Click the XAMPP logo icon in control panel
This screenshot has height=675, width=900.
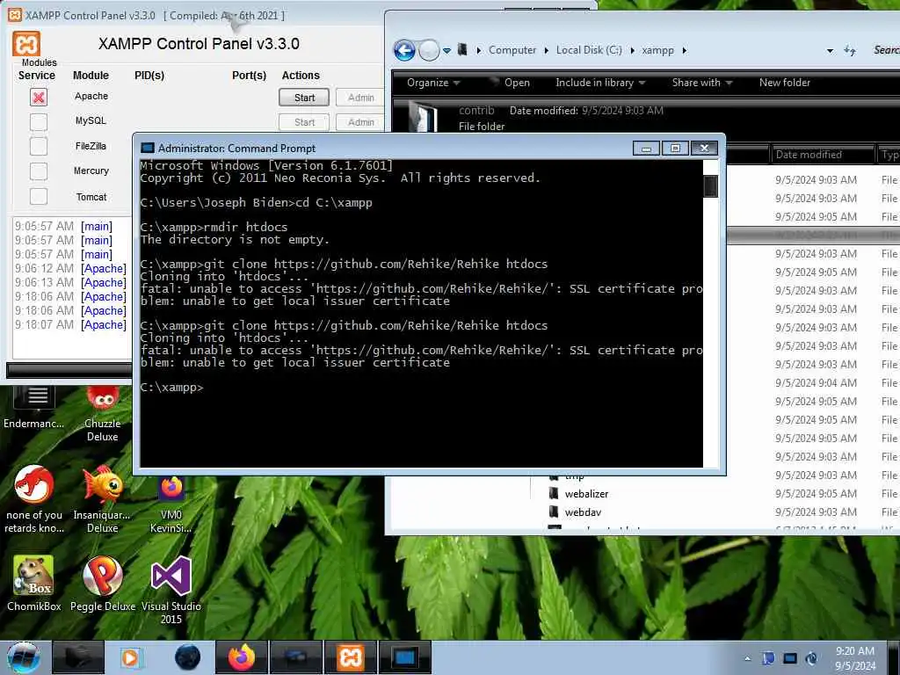(x=26, y=44)
